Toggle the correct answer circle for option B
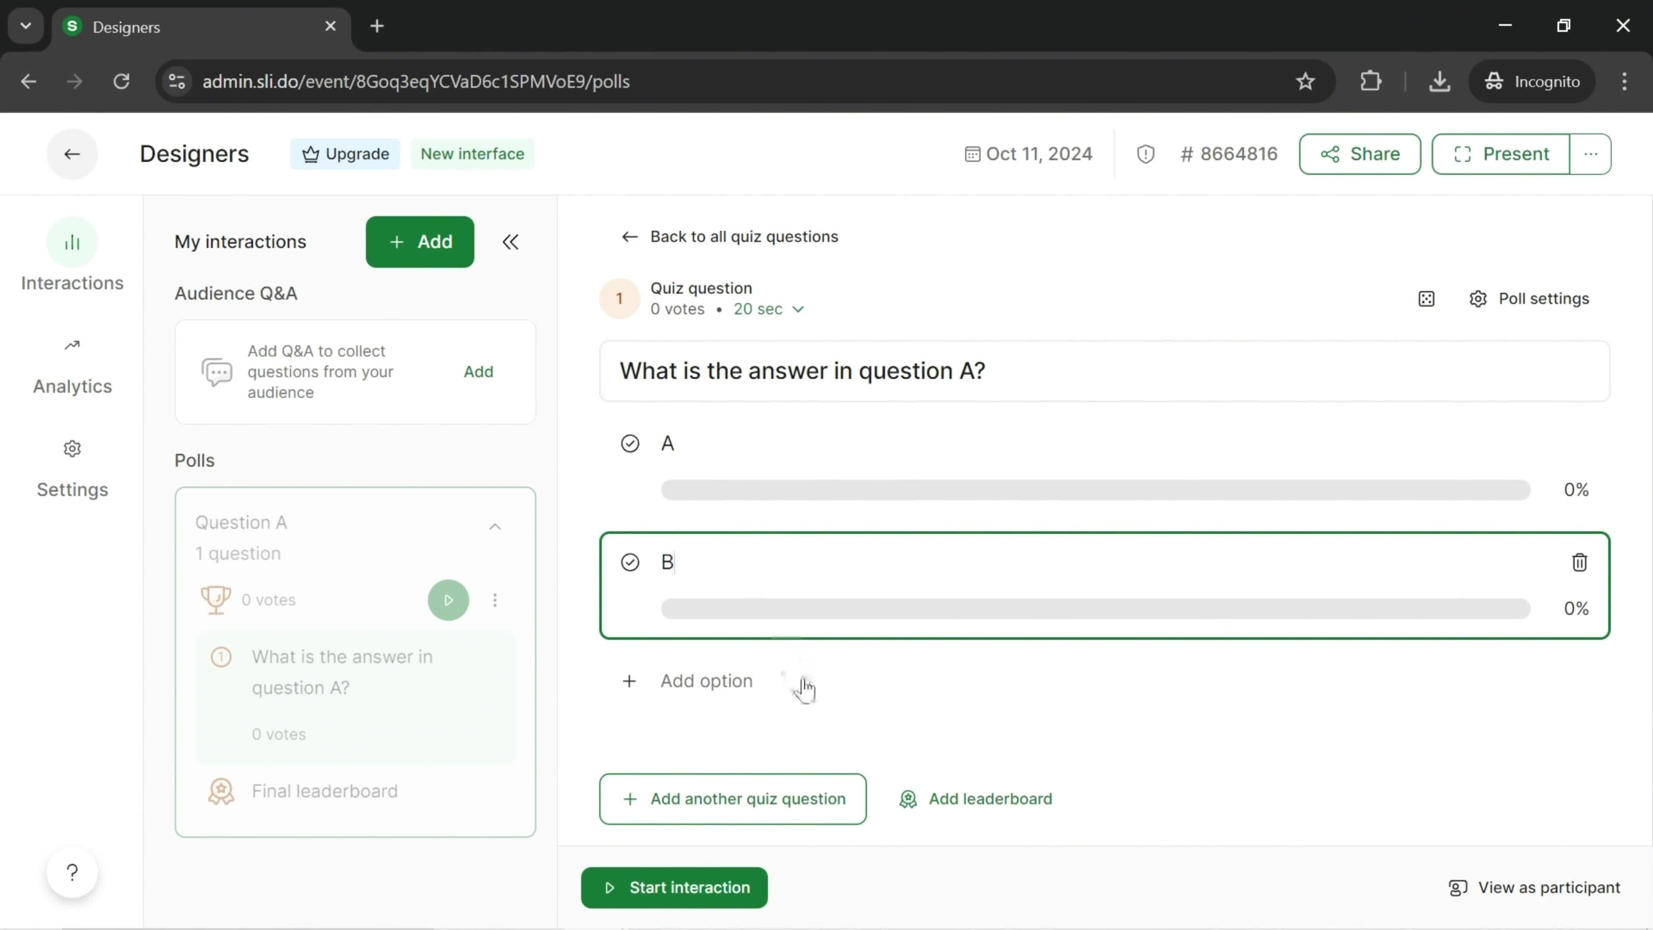This screenshot has height=930, width=1653. click(x=631, y=562)
